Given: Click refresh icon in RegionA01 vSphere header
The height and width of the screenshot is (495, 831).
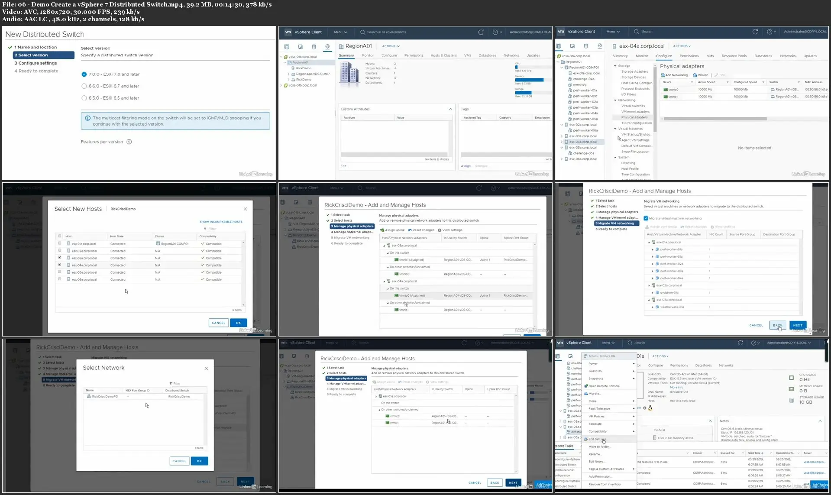Looking at the screenshot, I should [481, 32].
